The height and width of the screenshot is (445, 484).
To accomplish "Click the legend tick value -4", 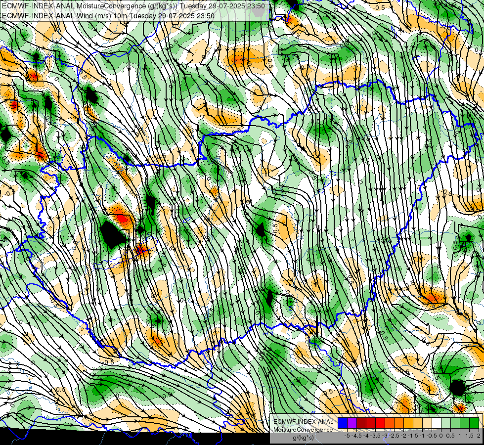I will 366,436.
